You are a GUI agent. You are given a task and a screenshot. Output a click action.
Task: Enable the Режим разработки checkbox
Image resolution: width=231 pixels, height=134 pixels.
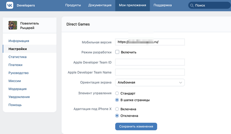pos(117,52)
